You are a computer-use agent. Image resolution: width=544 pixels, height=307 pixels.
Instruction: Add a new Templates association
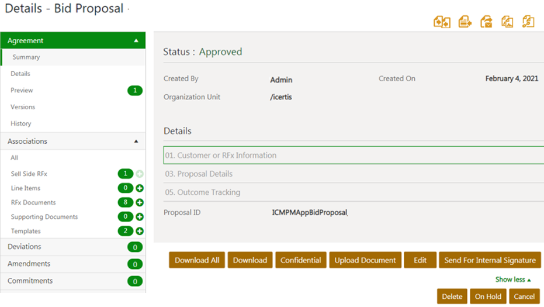point(140,232)
